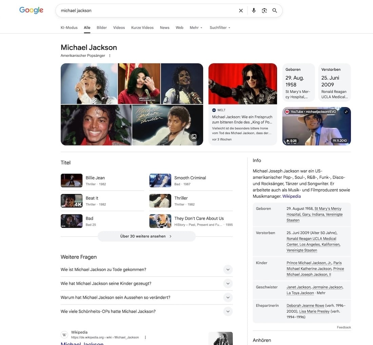Click the Lisa Marie Presley link
373x345 pixels.
click(x=314, y=311)
